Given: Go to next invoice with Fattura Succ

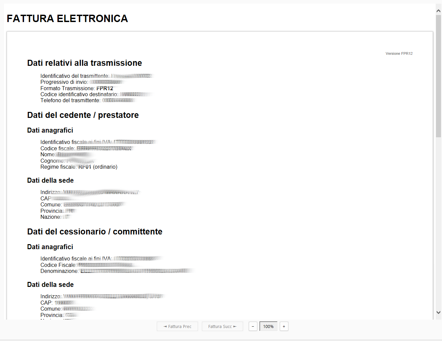Looking at the screenshot, I should click(x=222, y=326).
